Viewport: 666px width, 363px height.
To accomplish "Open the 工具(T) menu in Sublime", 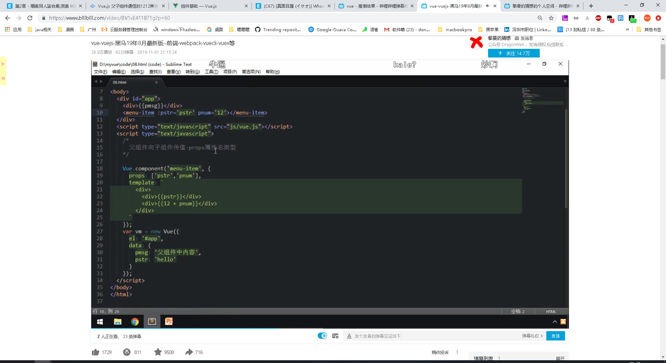I will click(x=211, y=72).
